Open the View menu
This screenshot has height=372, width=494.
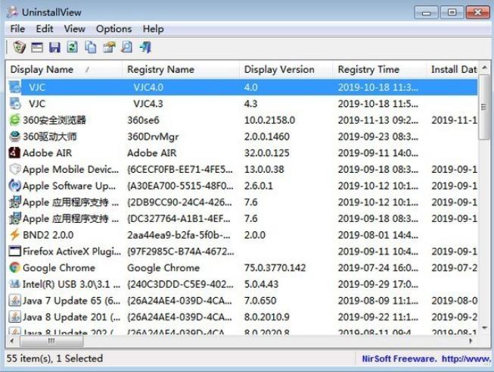tap(74, 29)
